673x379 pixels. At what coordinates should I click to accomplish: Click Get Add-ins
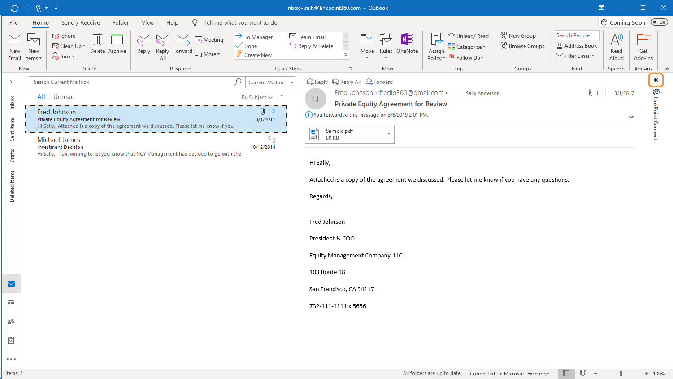[x=643, y=47]
